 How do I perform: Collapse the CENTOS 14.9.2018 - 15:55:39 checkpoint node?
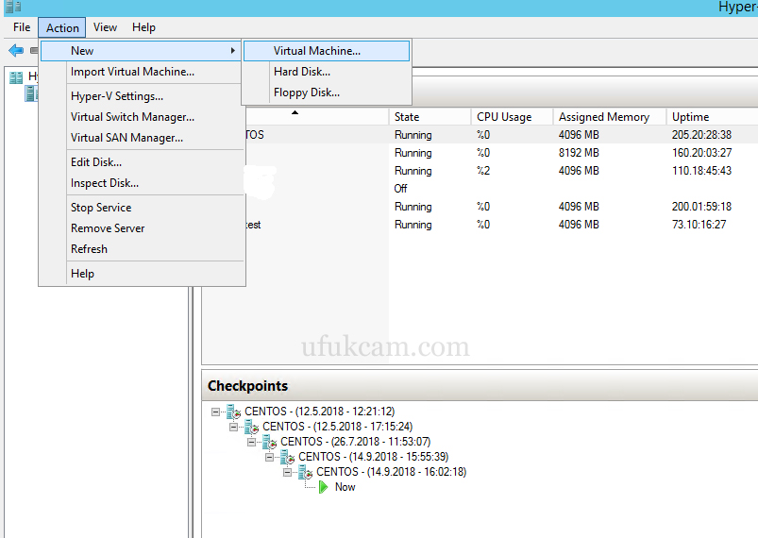click(269, 457)
